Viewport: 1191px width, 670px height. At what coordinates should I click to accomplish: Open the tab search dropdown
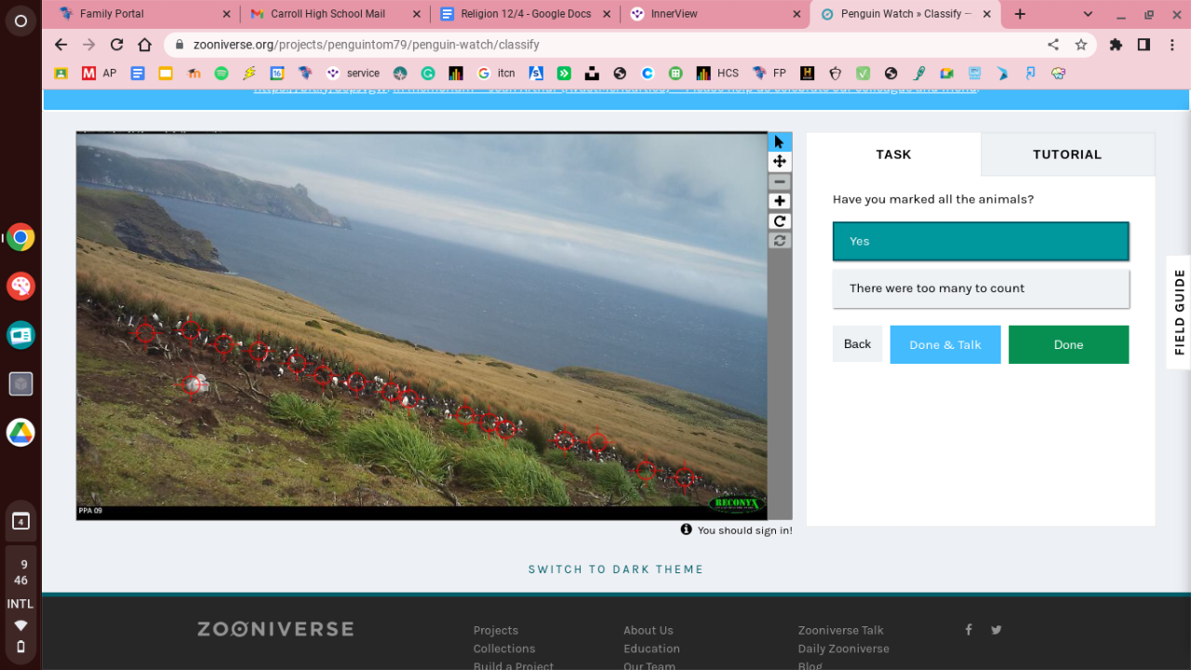click(1089, 14)
